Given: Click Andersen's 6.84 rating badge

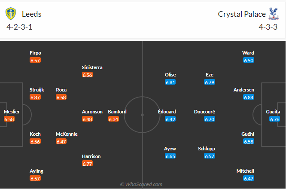Looking at the screenshot, I should [x=249, y=98].
